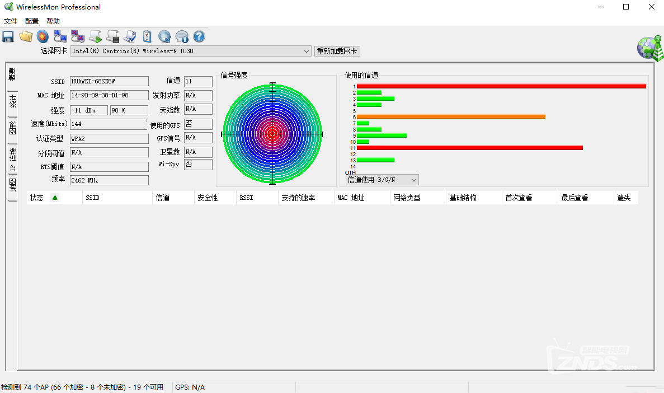Click the disconnect computers red-X icon
This screenshot has width=664, height=393.
tap(78, 36)
